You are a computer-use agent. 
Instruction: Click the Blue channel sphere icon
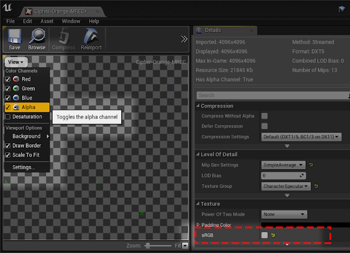coord(16,98)
